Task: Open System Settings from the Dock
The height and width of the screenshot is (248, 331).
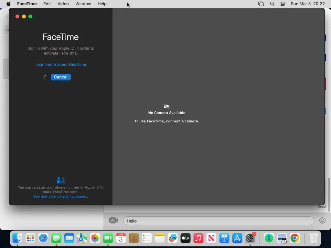Action: click(x=250, y=238)
